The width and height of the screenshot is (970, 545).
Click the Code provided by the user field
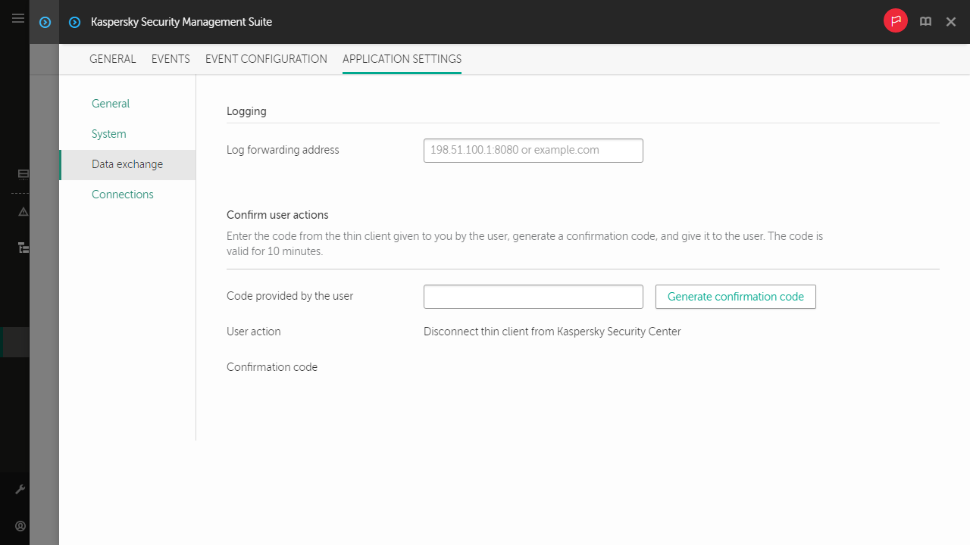pyautogui.click(x=533, y=297)
